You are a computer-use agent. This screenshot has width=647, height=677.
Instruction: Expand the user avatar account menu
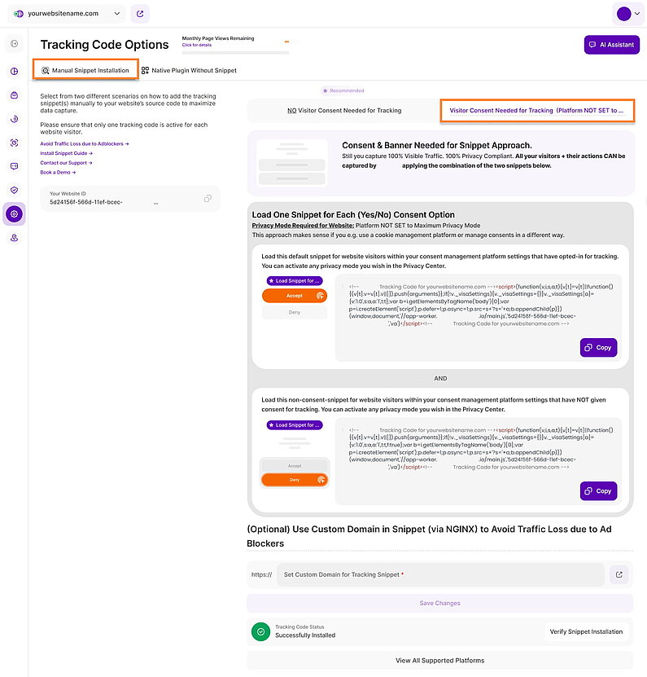(627, 14)
